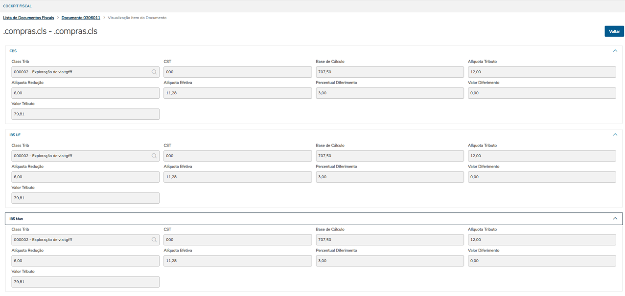Click CBS Valor Tributo field

(x=85, y=114)
